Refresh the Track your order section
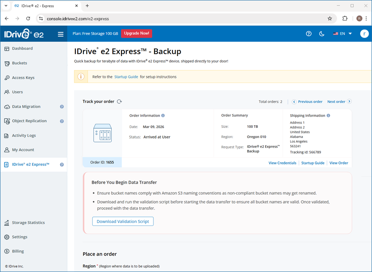372x272 pixels. (x=119, y=101)
